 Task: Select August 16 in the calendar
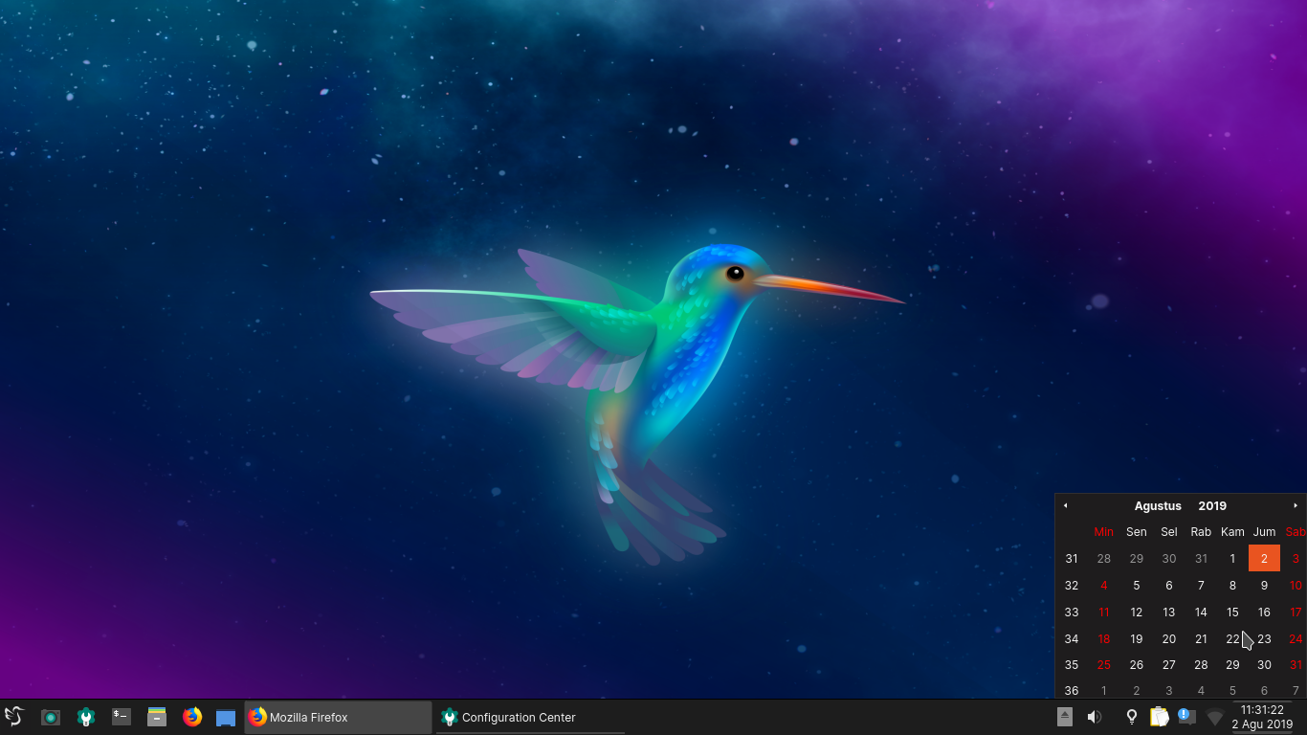click(x=1264, y=612)
